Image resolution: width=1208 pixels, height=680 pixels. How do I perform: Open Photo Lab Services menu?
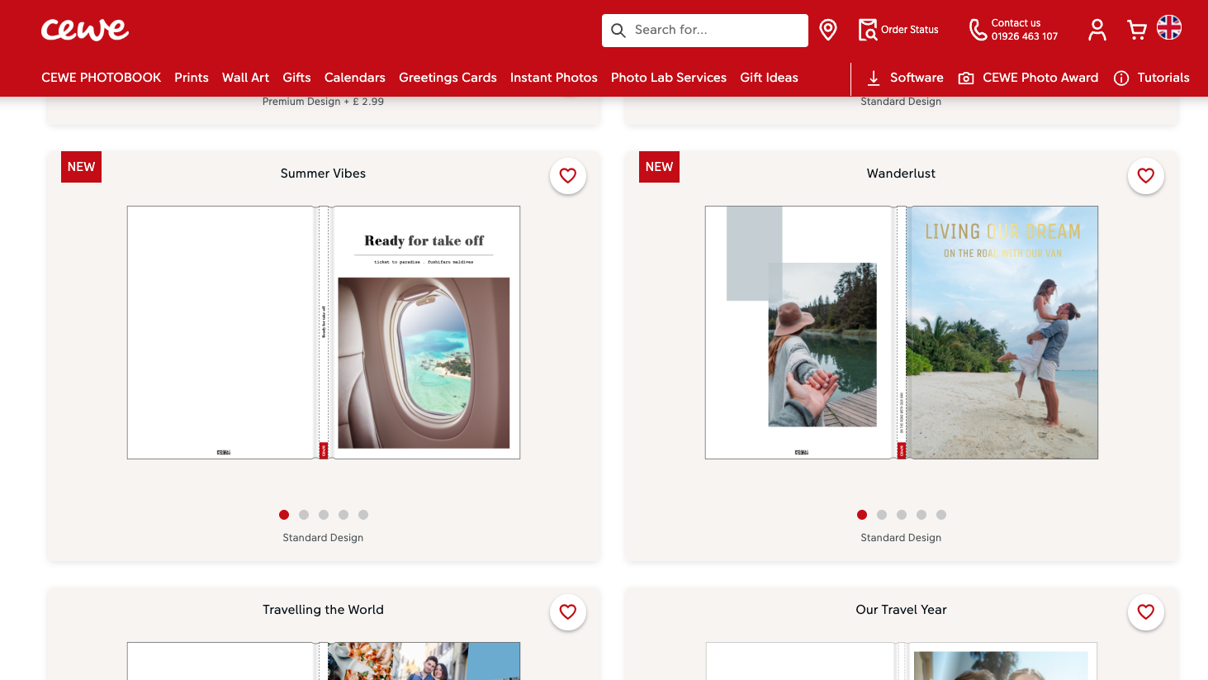[669, 78]
